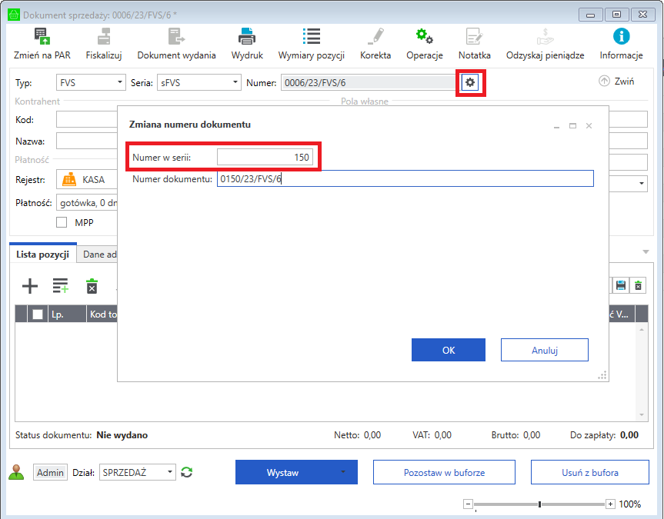This screenshot has width=664, height=519.
Task: Click the Informacje info icon
Action: 620,36
